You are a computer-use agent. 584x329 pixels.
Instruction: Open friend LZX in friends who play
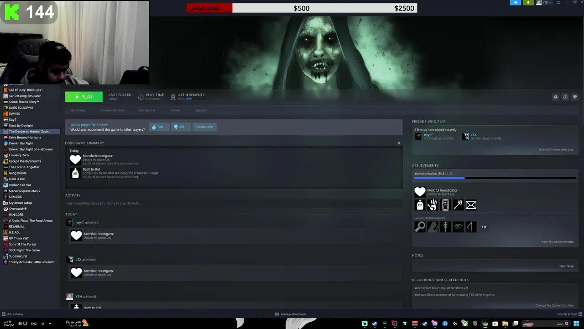coord(474,135)
